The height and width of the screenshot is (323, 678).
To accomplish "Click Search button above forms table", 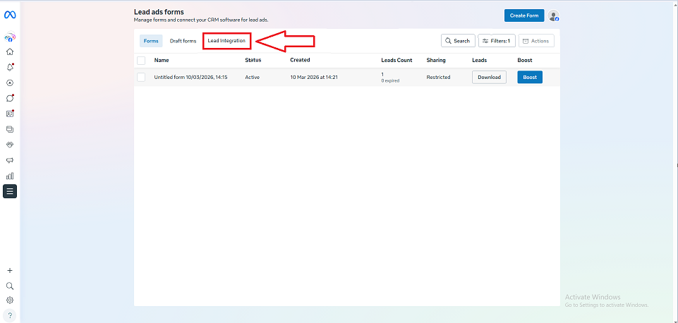I will pos(458,41).
